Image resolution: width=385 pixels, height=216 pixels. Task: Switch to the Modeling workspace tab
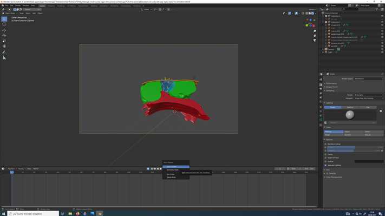point(51,5)
